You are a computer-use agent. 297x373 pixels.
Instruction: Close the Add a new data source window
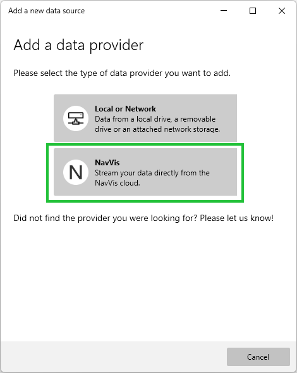point(282,11)
